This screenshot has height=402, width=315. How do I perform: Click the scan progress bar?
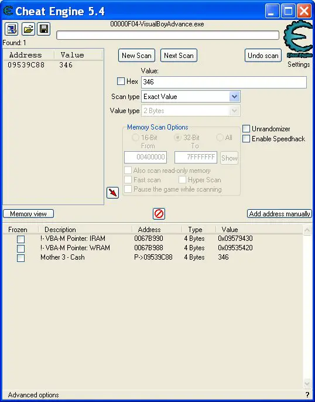pos(167,35)
